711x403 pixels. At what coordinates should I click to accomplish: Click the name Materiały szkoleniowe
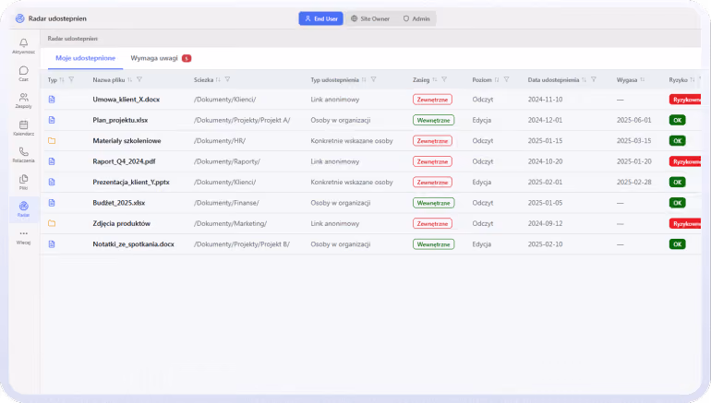point(127,141)
